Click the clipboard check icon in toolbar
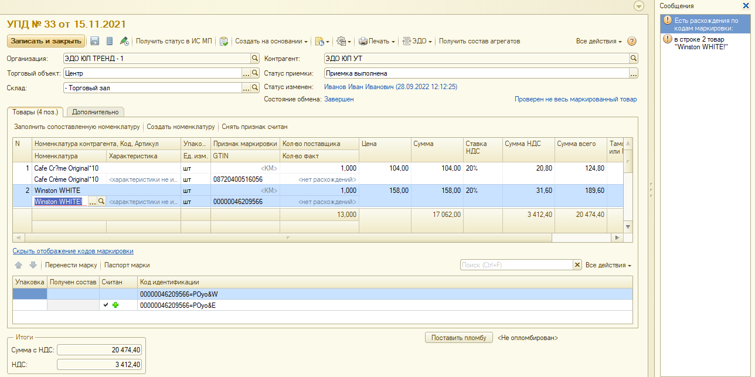755x377 pixels. click(x=223, y=41)
